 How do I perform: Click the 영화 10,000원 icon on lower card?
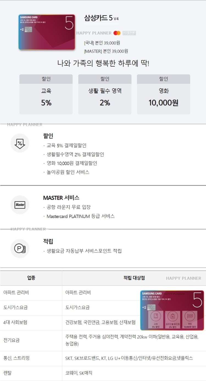[190, 320]
